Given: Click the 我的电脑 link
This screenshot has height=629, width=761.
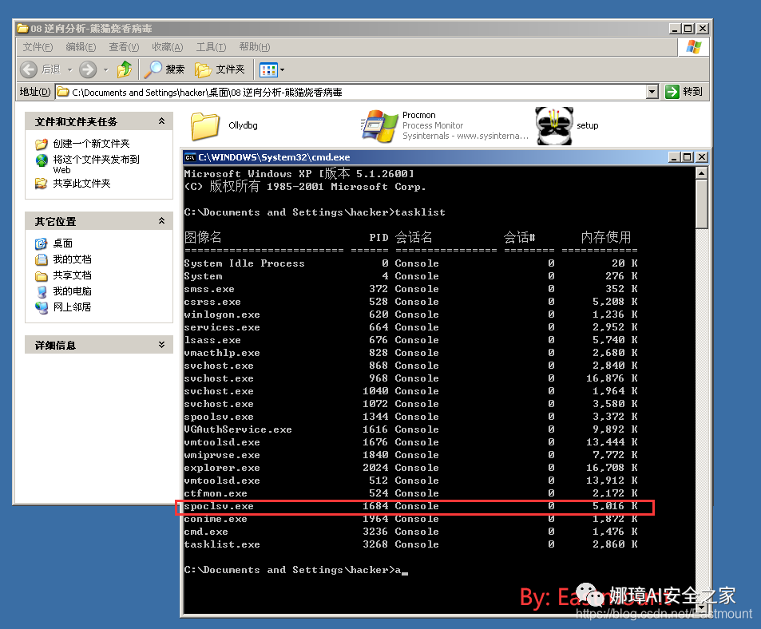Looking at the screenshot, I should point(73,291).
